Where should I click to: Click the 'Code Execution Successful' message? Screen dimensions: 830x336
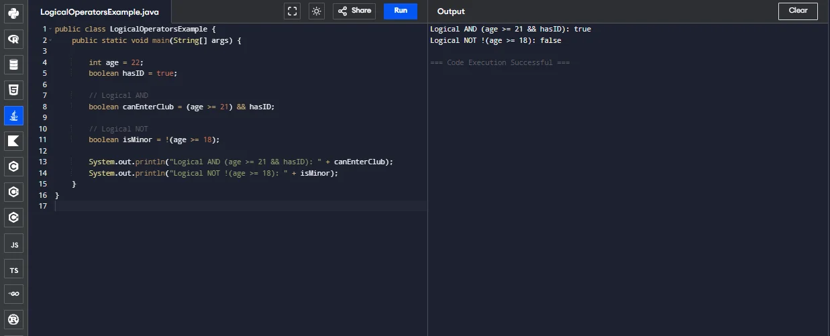point(500,62)
